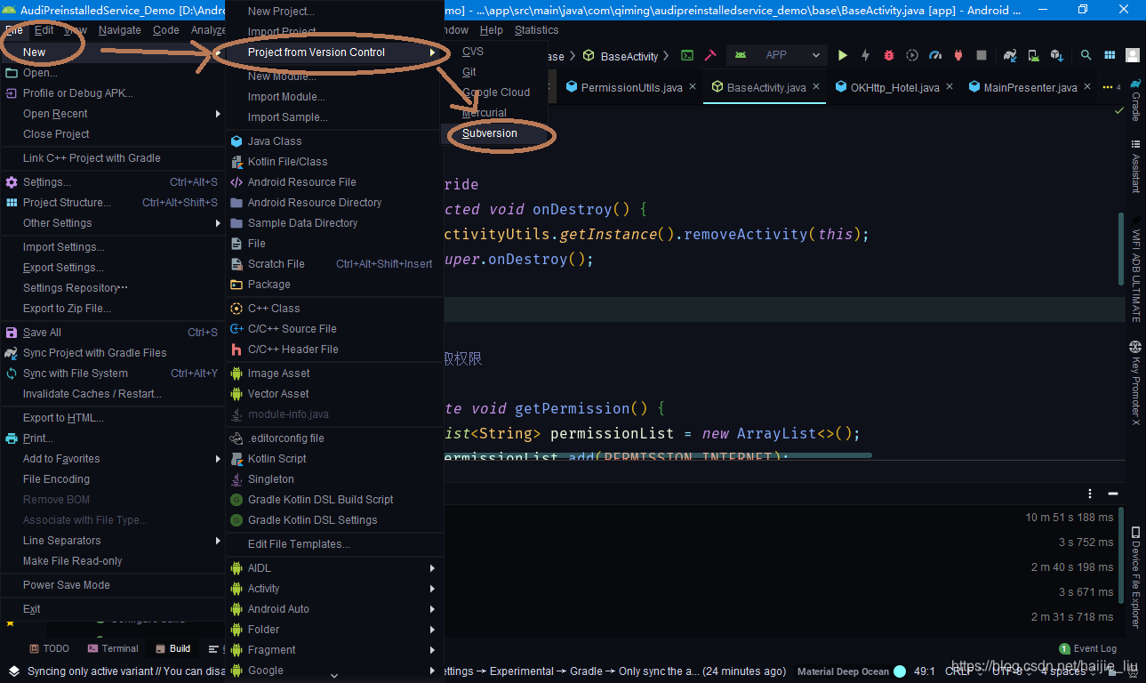1146x683 pixels.
Task: Click the 49:1 cursor position indicator
Action: click(926, 671)
